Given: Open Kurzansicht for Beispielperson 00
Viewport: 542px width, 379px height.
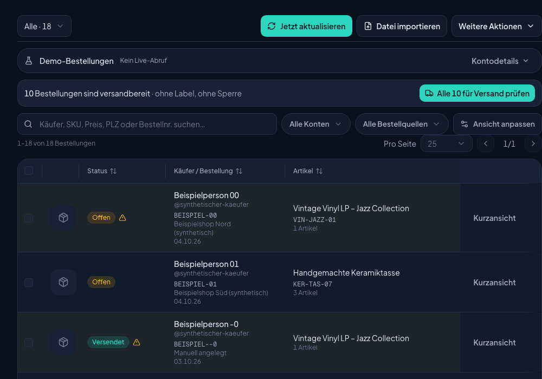Looking at the screenshot, I should [494, 218].
